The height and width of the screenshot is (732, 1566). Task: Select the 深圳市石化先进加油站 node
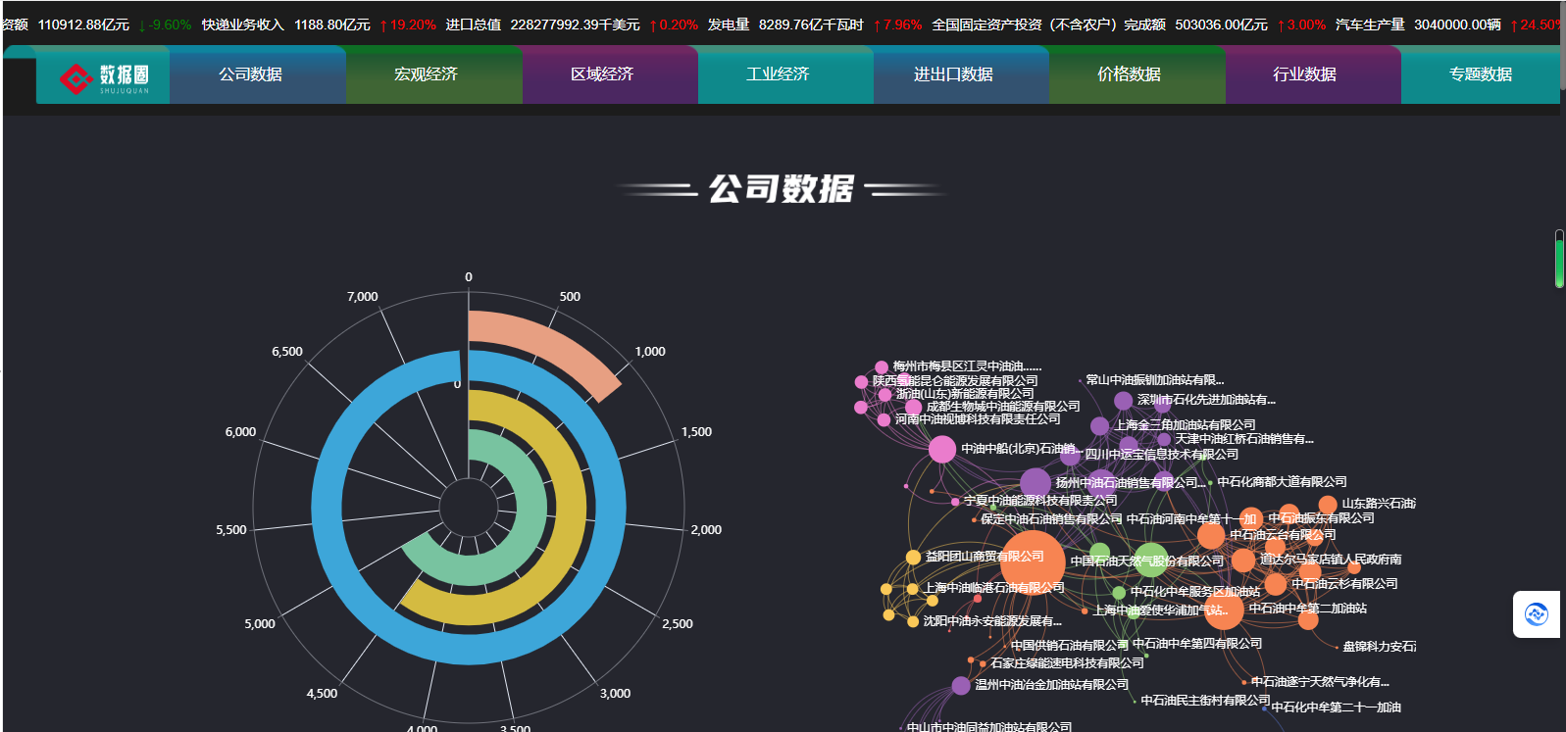tap(1124, 401)
